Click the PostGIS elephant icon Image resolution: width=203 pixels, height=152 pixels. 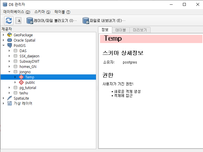pos(10,45)
